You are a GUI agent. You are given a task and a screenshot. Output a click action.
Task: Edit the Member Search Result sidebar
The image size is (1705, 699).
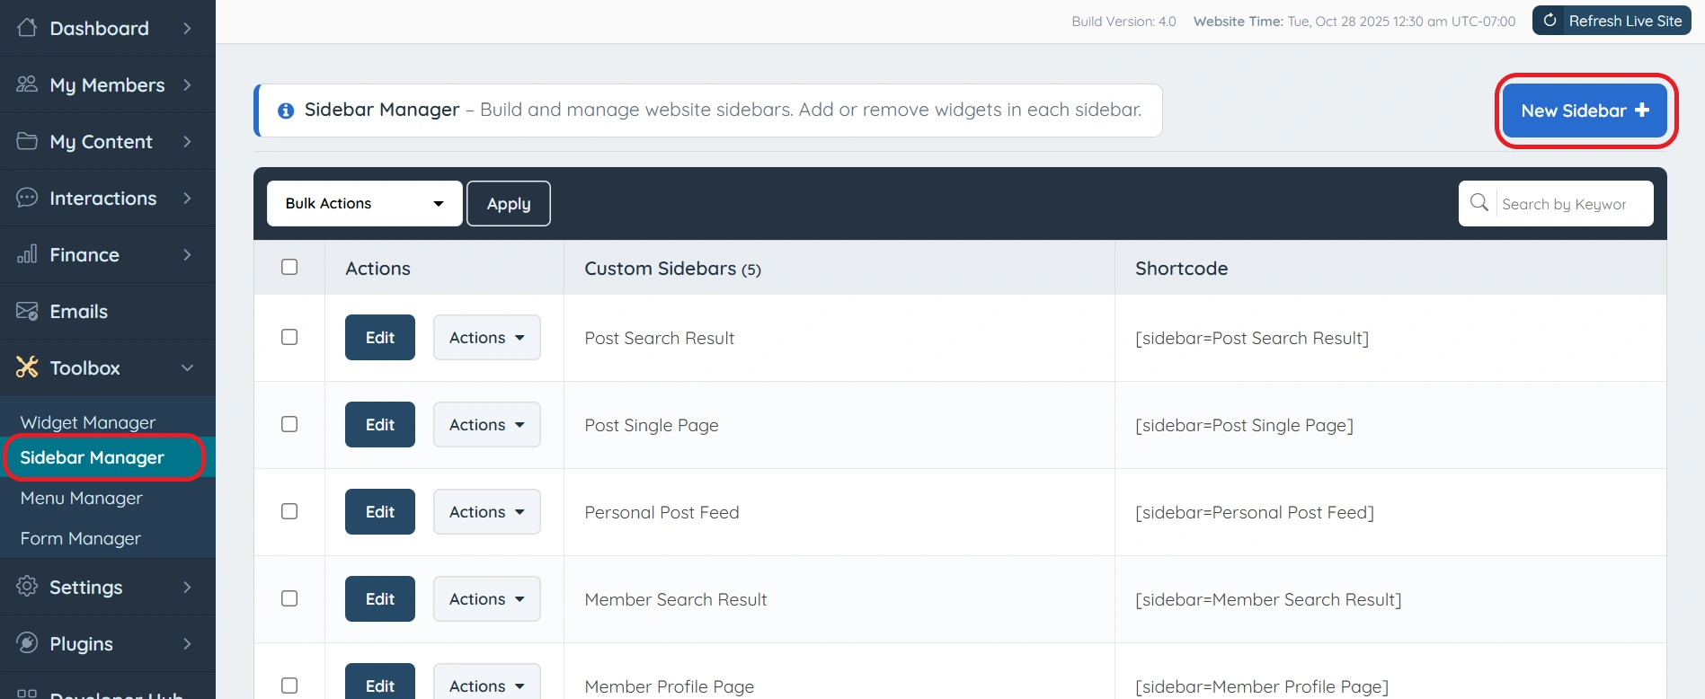click(x=380, y=598)
